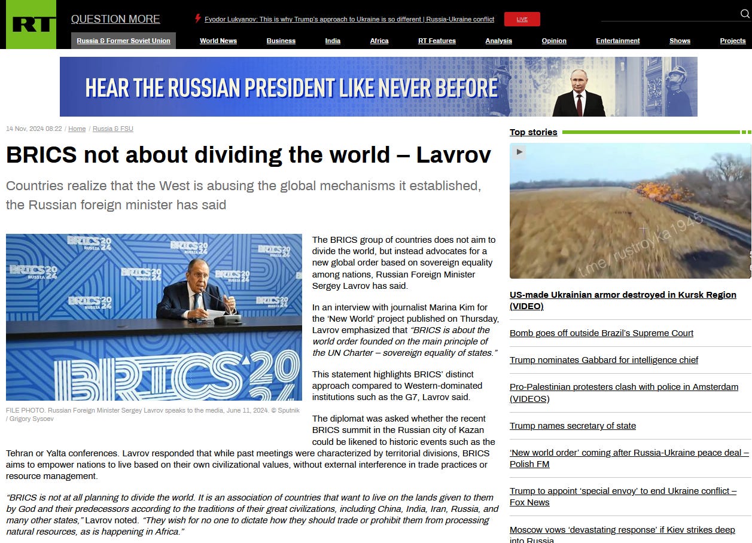This screenshot has width=752, height=543.
Task: Open Trump nominates Gabbard story
Action: (x=604, y=360)
